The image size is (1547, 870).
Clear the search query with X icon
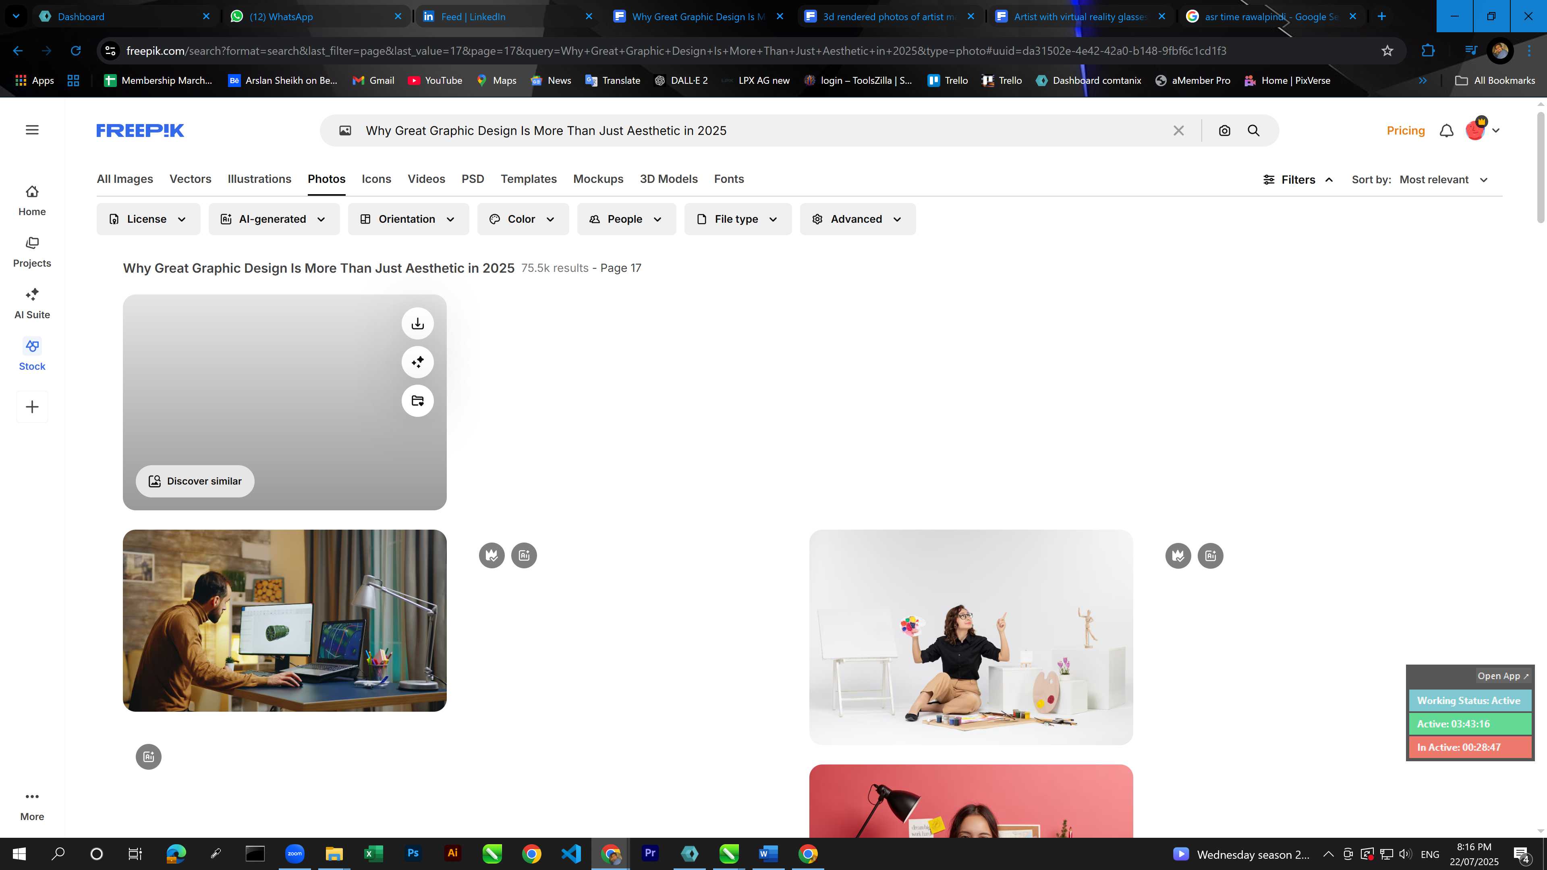[x=1178, y=130]
